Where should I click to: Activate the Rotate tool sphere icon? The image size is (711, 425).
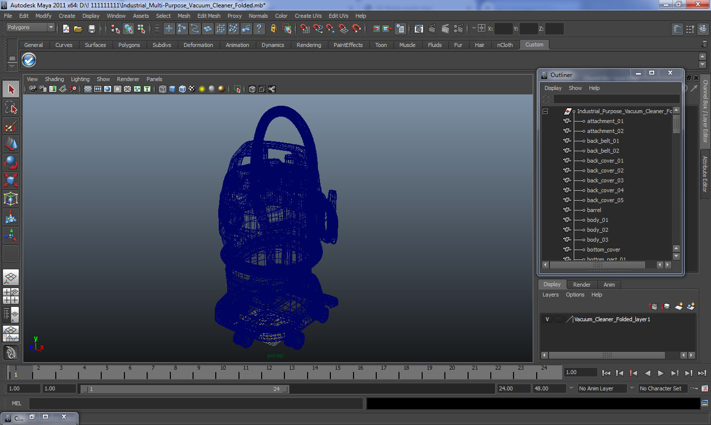(x=11, y=163)
